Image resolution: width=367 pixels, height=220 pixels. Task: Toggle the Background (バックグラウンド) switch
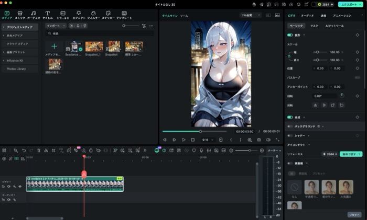click(x=290, y=126)
